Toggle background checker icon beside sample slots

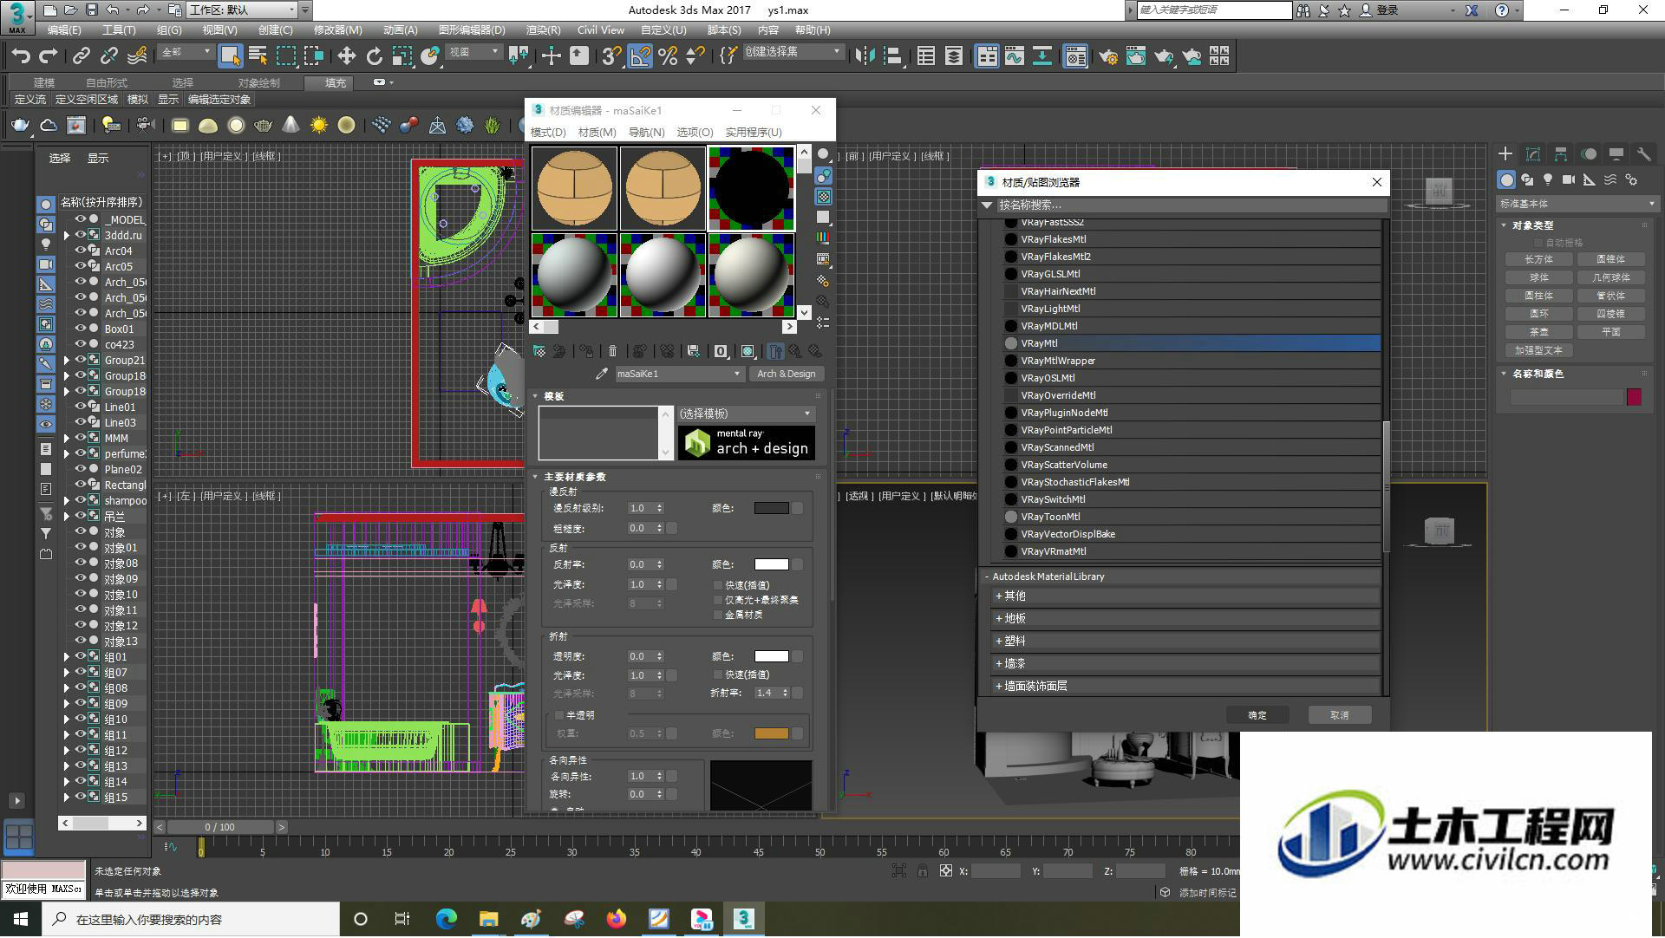823,197
